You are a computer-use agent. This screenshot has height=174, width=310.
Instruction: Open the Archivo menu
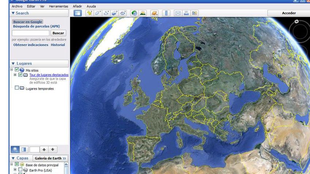[x=17, y=6]
